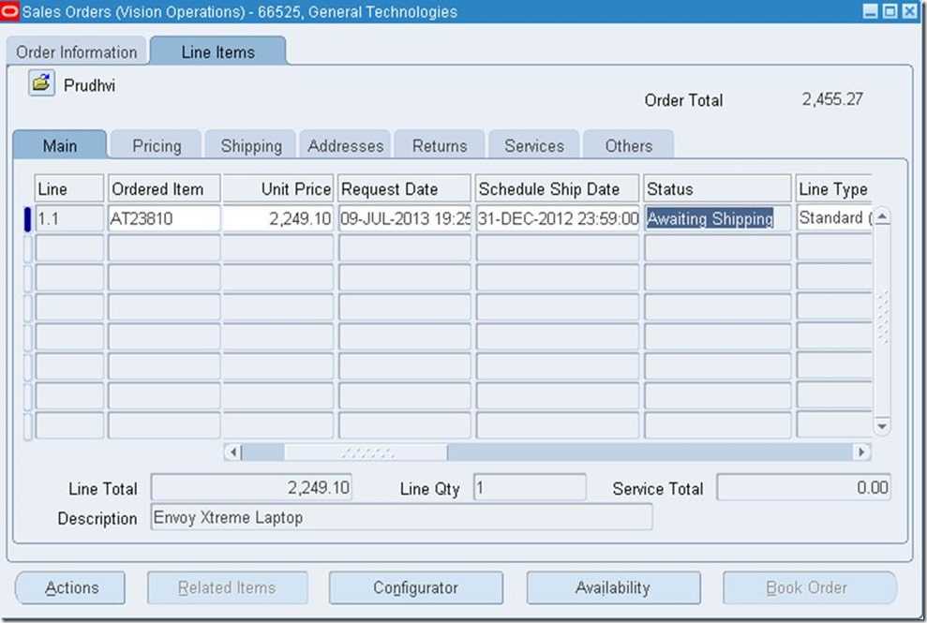Click the Line Qty field
This screenshot has width=927, height=623.
(x=530, y=488)
